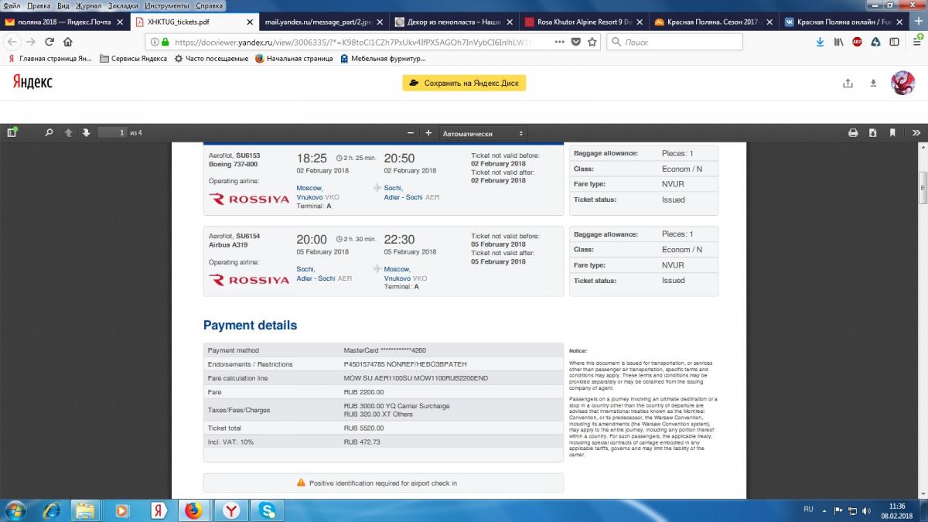Switch to mail.yandex.ru/message_part tab
The width and height of the screenshot is (928, 522).
(x=322, y=22)
